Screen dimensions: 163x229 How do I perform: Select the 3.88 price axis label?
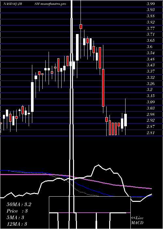click(x=151, y=16)
